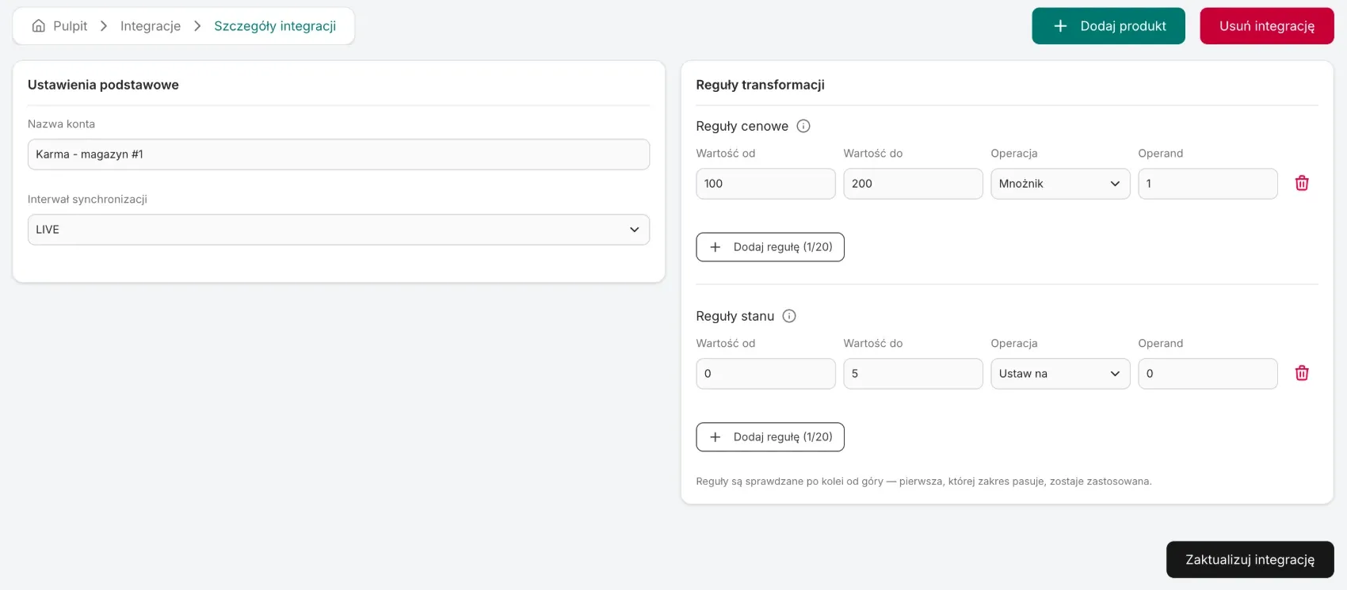Go to Pulpit breadcrumb
This screenshot has height=590, width=1347.
pyautogui.click(x=71, y=26)
